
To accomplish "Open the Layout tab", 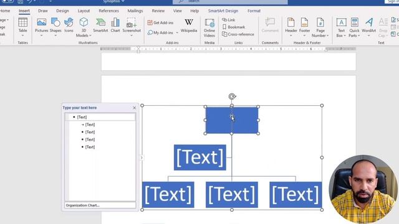I will point(84,11).
